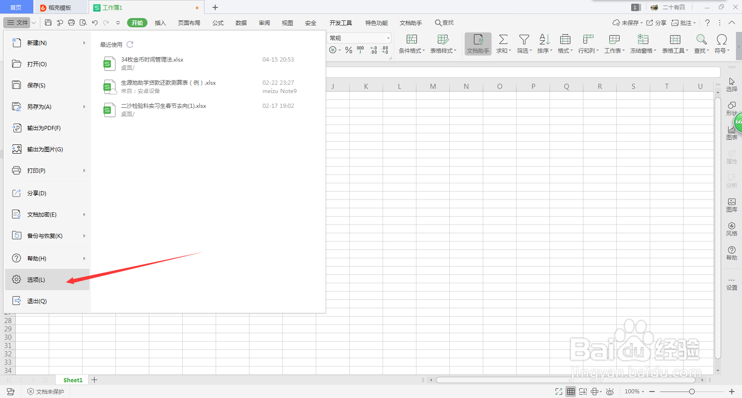Switch to the Insert (插入) ribbon tab
742x398 pixels.
[160, 23]
